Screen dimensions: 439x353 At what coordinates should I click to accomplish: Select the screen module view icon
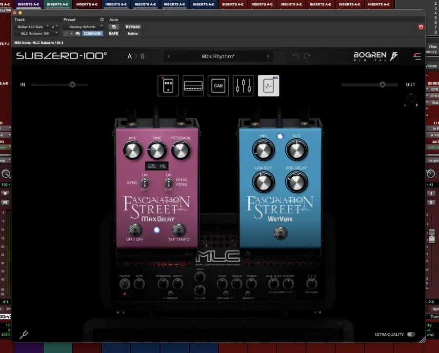[x=268, y=85]
